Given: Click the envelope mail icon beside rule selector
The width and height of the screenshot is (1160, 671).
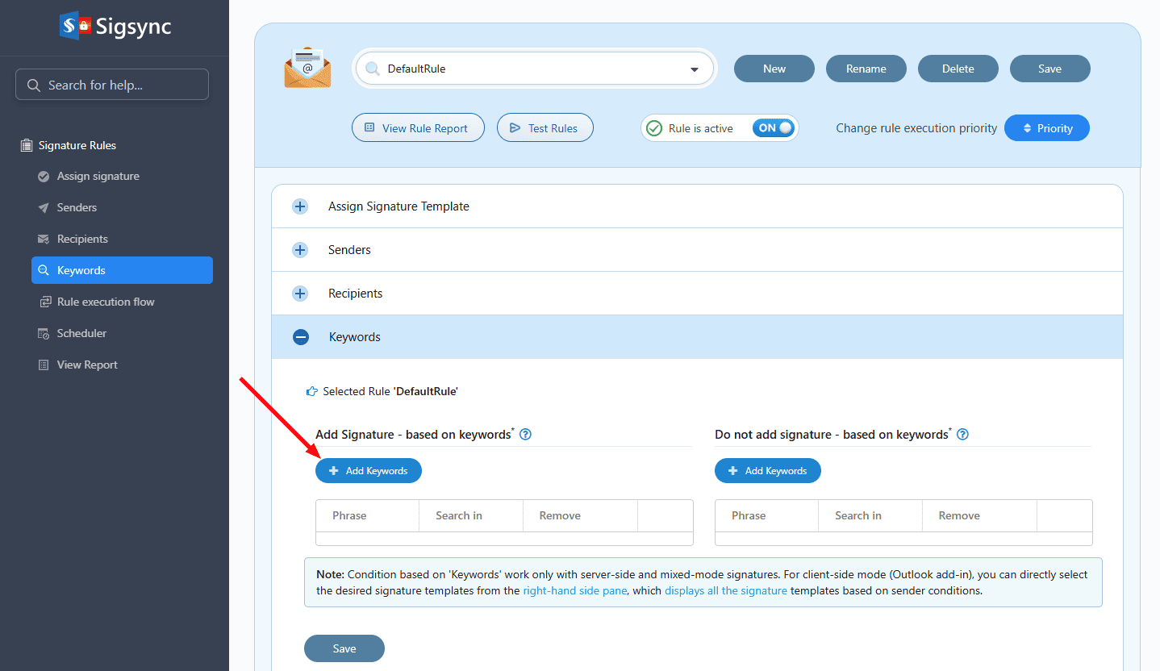Looking at the screenshot, I should pyautogui.click(x=307, y=69).
